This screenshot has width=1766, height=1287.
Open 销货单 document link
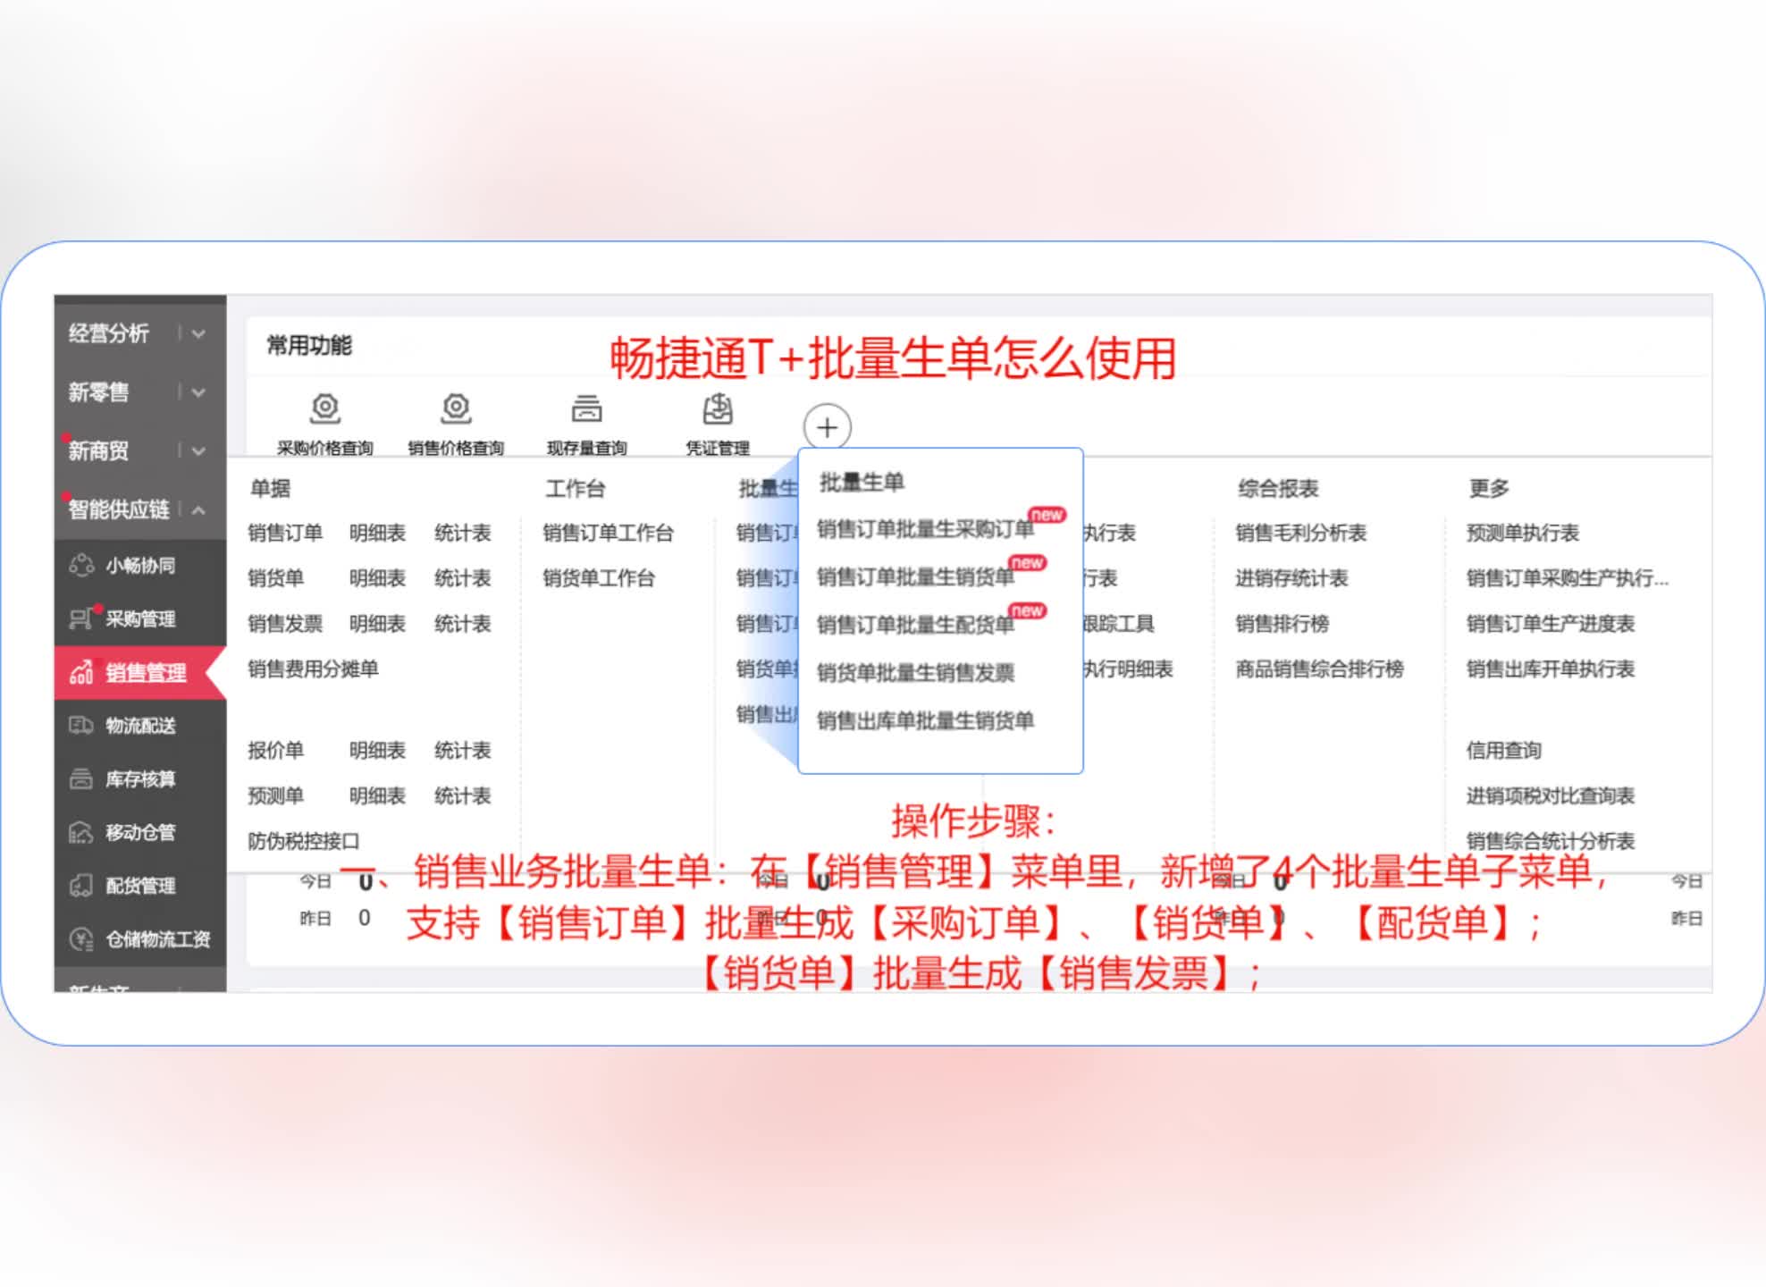275,578
